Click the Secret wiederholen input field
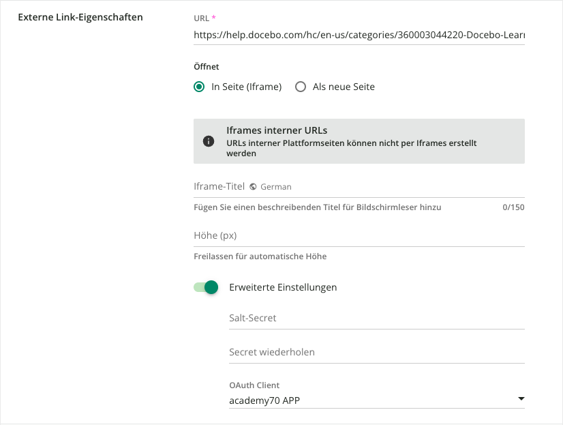 [377, 353]
